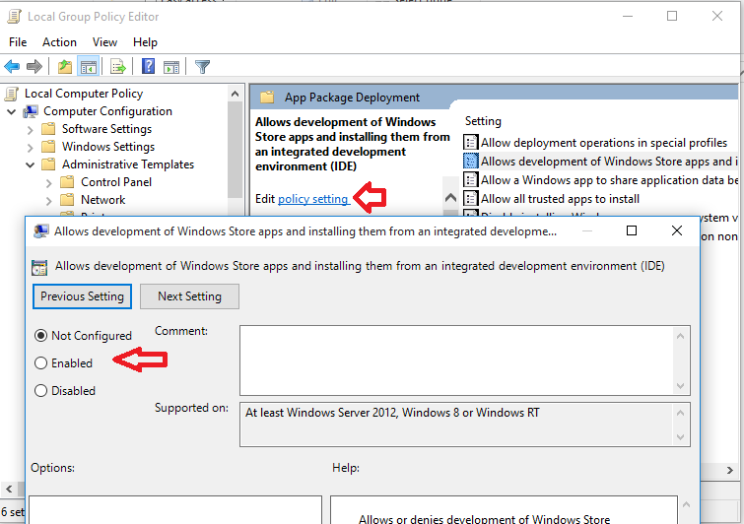744x524 pixels.
Task: Toggle the Show/Hide console tree icon
Action: point(89,67)
